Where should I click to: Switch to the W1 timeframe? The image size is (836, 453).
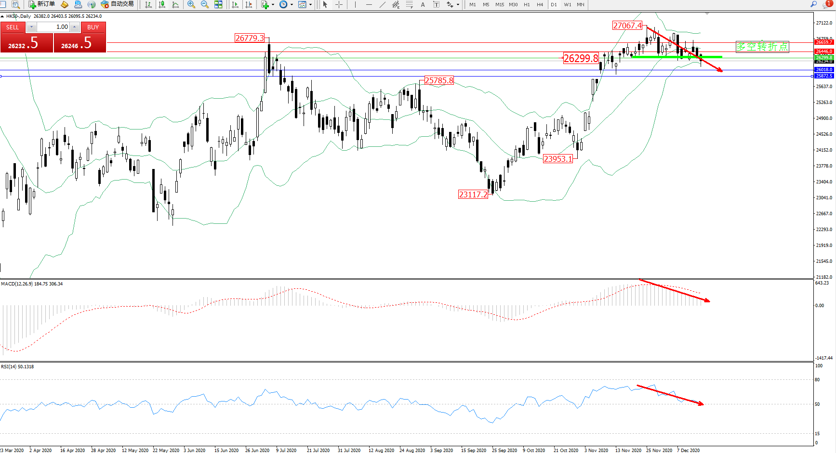(567, 4)
